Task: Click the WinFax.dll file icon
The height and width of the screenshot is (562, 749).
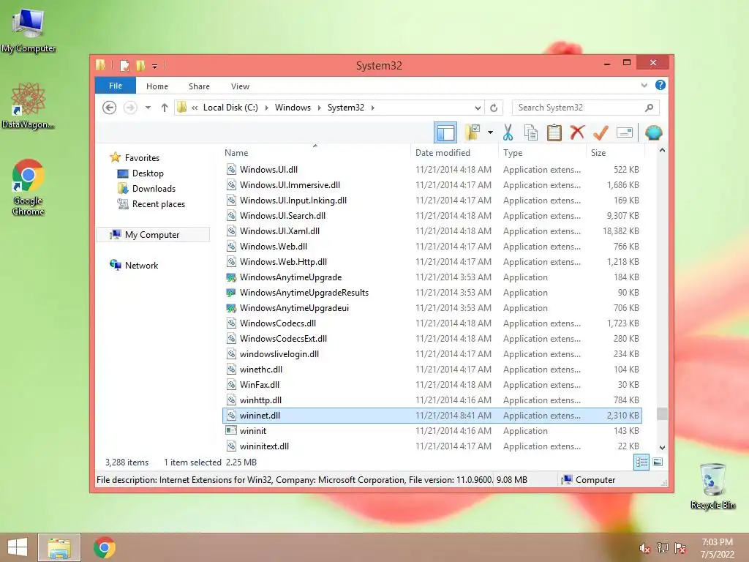Action: (231, 384)
